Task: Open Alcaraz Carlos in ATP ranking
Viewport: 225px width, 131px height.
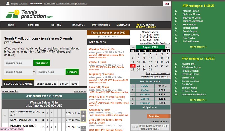Action: (191, 11)
